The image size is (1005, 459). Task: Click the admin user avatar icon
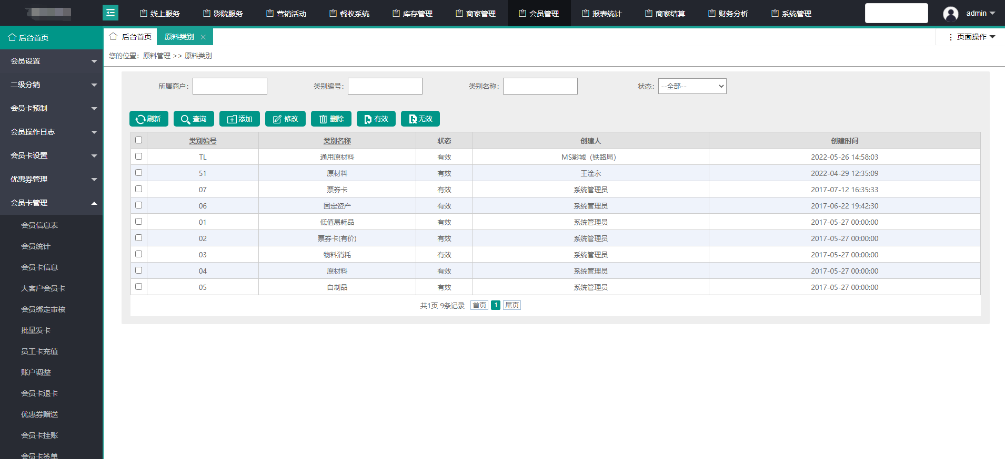pyautogui.click(x=950, y=14)
